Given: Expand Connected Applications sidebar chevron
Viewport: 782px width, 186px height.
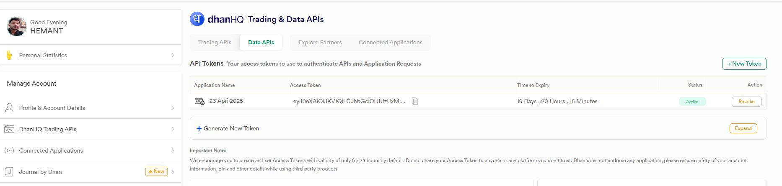Looking at the screenshot, I should (x=173, y=150).
